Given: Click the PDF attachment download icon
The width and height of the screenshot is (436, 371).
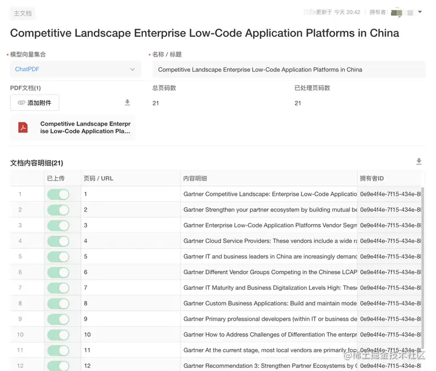Looking at the screenshot, I should tap(127, 102).
